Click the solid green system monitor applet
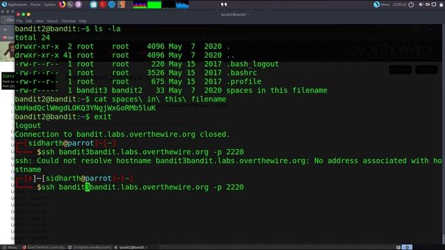 pos(154,5)
